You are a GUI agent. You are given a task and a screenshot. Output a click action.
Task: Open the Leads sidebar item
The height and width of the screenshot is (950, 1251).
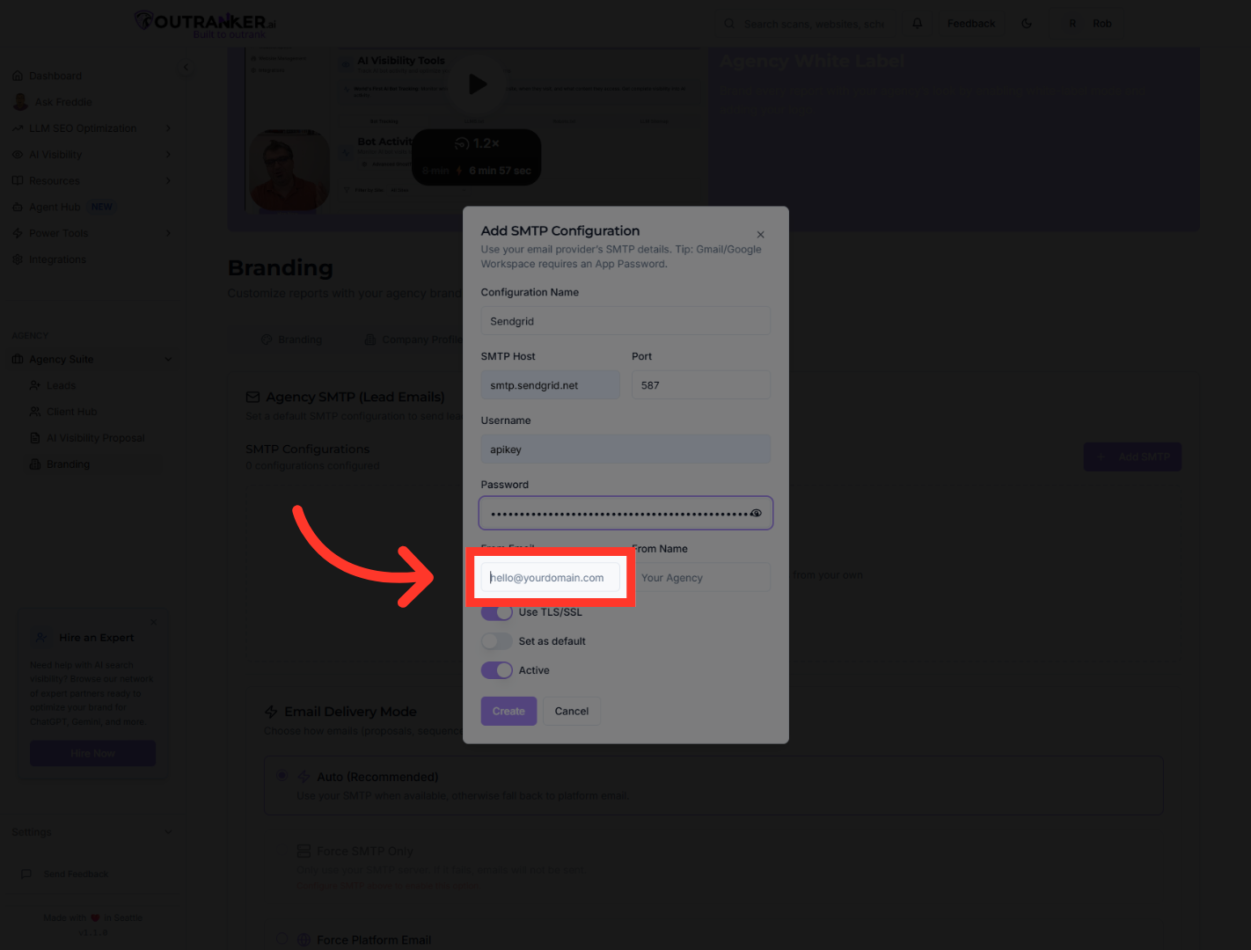click(61, 385)
